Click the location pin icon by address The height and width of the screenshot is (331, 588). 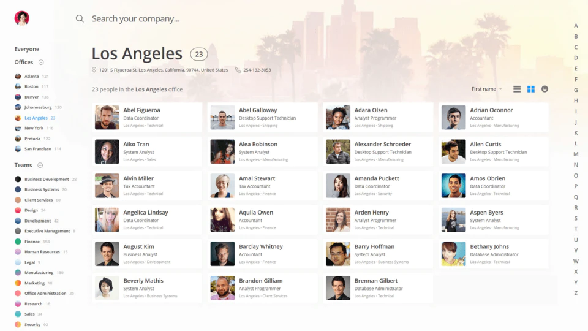94,70
